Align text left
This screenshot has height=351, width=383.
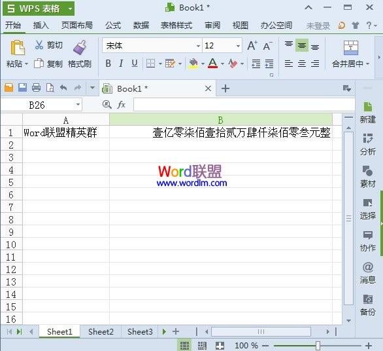click(289, 64)
